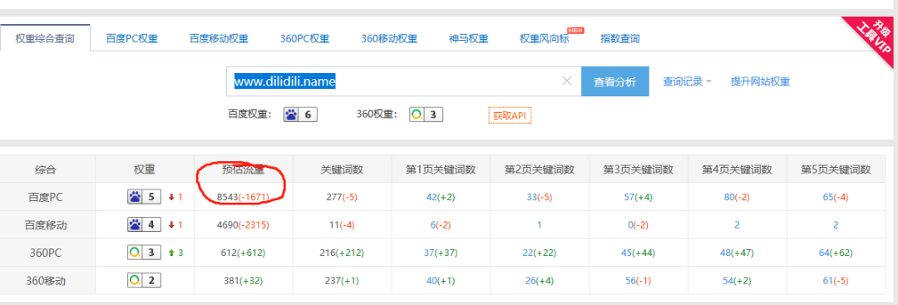Screen dimensions: 898x305
Task: Open the 61(-5) link in 360移动 row
Action: (x=836, y=280)
